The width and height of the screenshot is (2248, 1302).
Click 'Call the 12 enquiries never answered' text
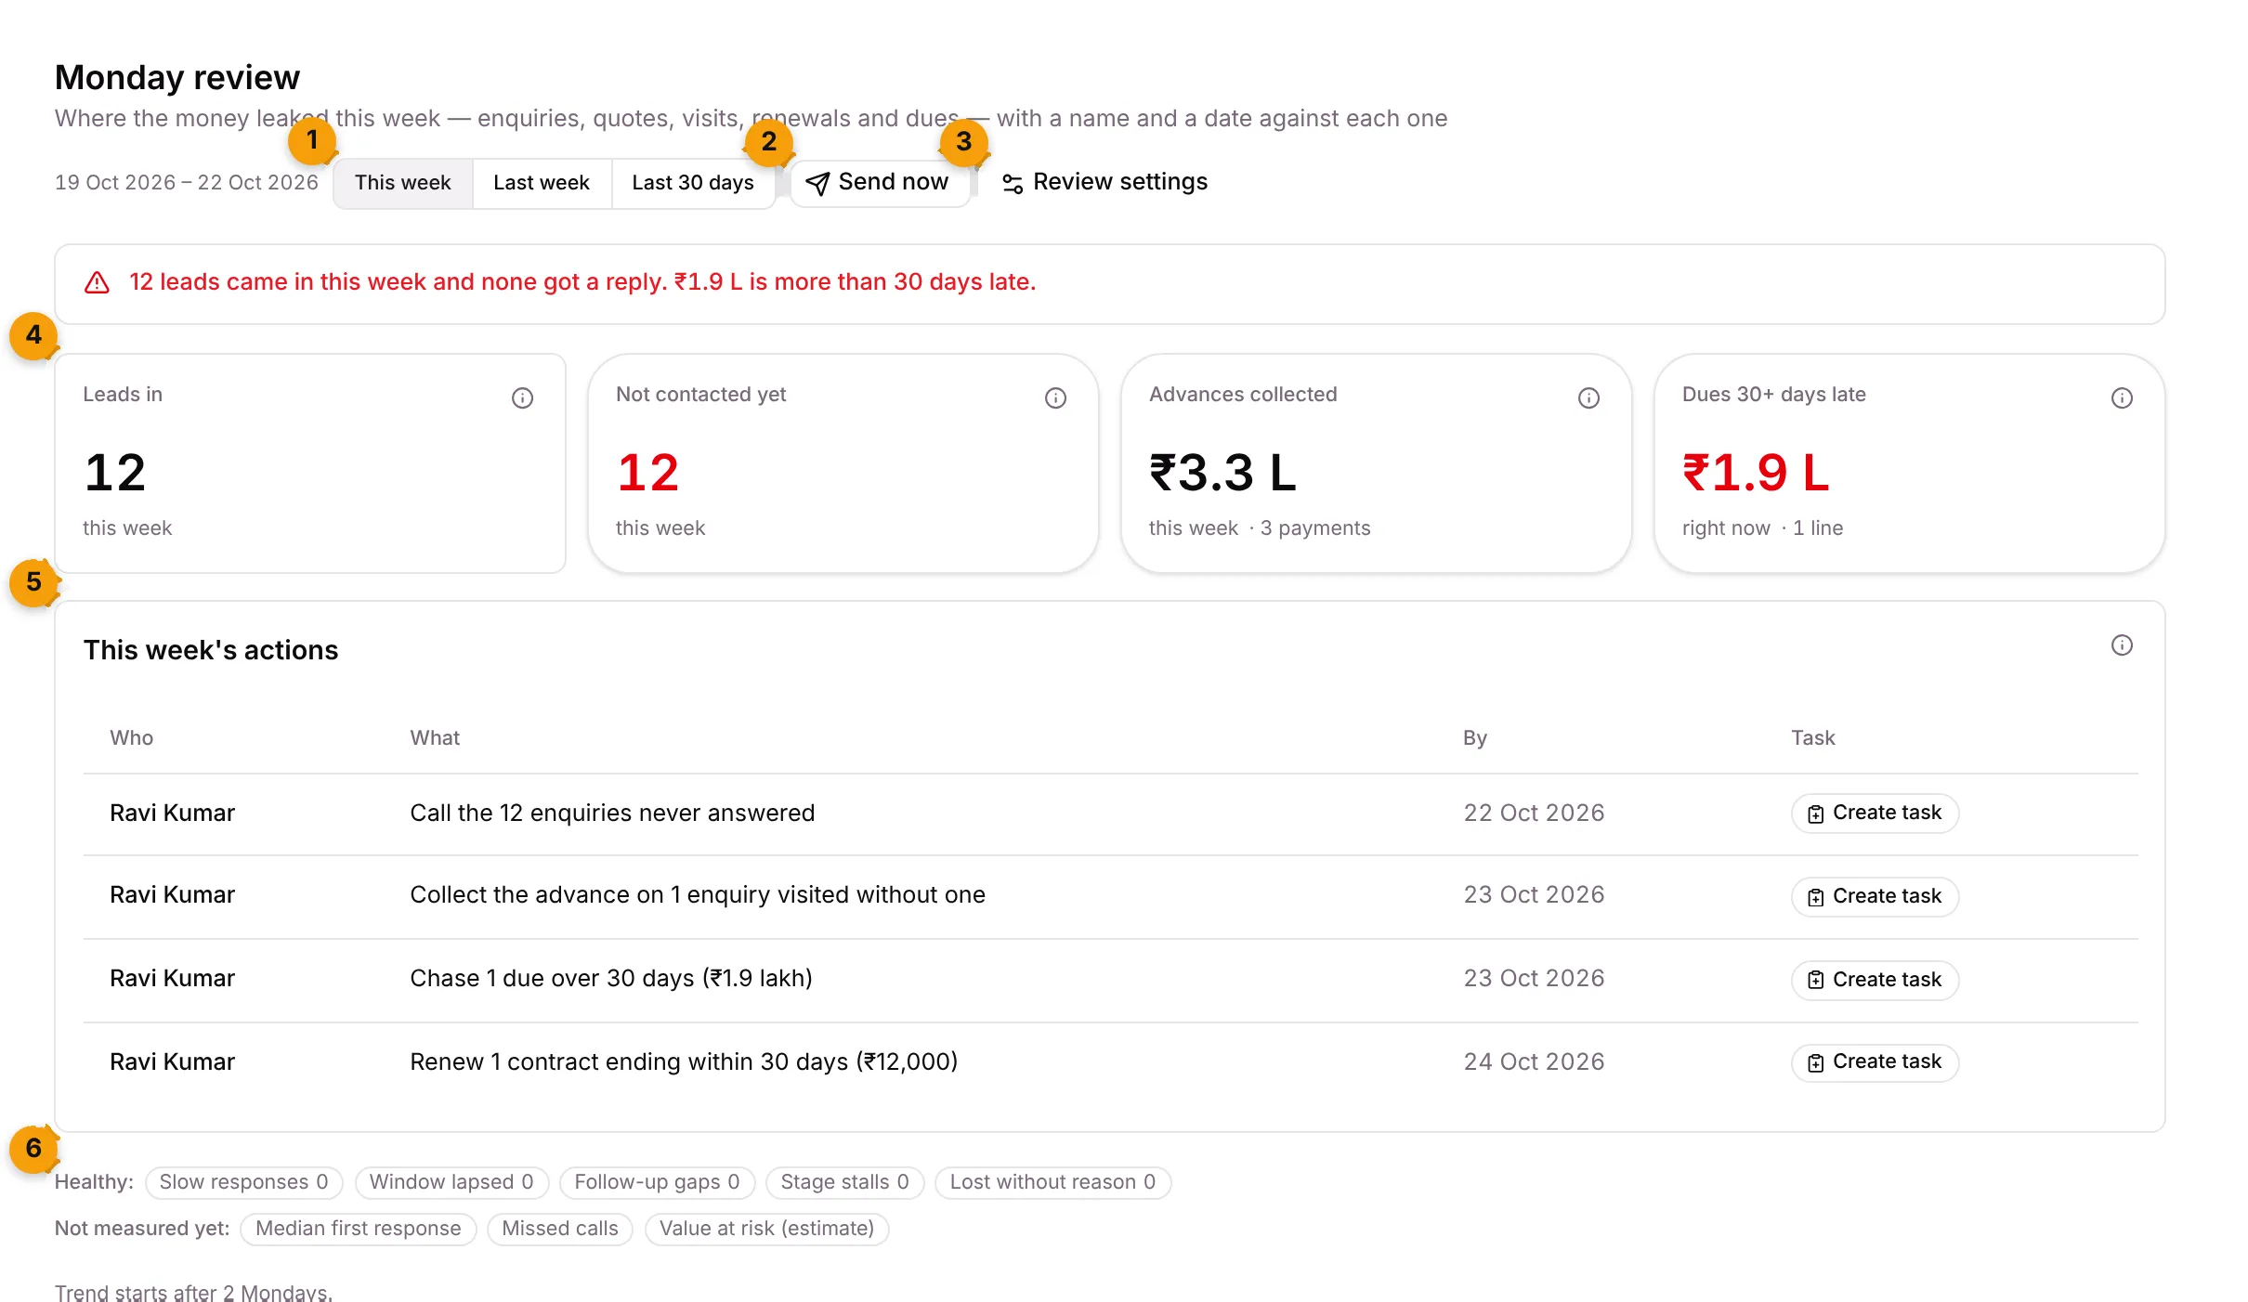pos(612,813)
